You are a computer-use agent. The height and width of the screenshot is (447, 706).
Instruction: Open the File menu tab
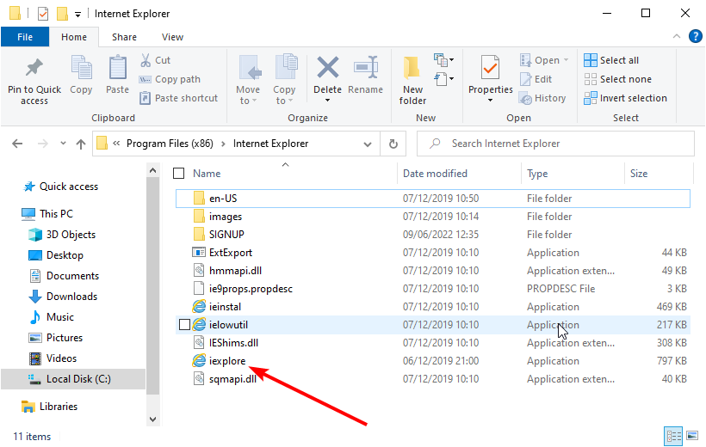pyautogui.click(x=25, y=37)
